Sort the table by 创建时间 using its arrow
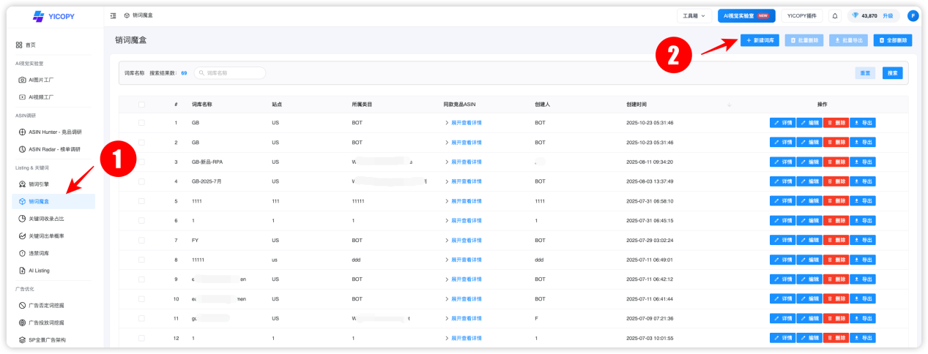Viewport: 928px width, 354px height. click(x=729, y=105)
